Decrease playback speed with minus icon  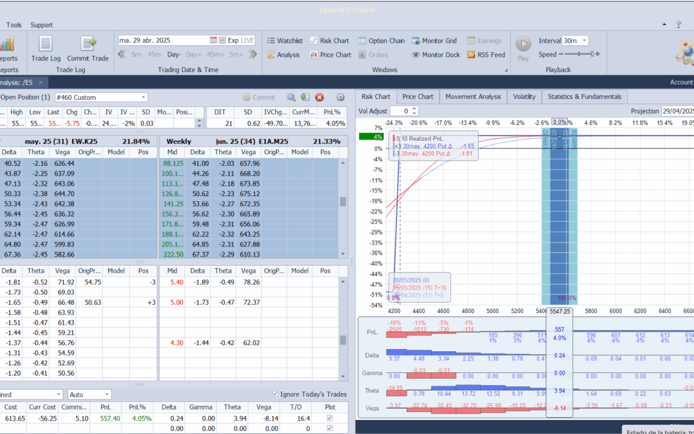[561, 54]
